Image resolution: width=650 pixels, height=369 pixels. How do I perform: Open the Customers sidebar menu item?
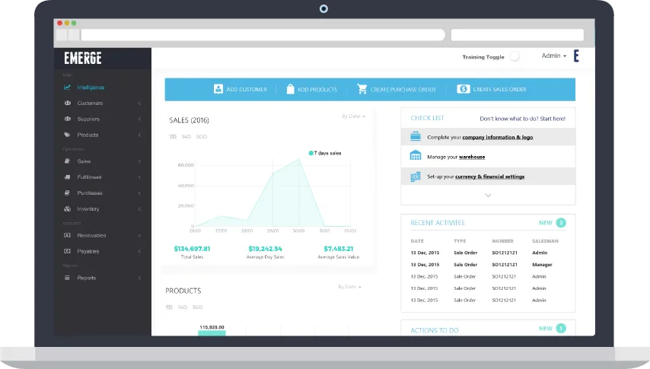(90, 103)
